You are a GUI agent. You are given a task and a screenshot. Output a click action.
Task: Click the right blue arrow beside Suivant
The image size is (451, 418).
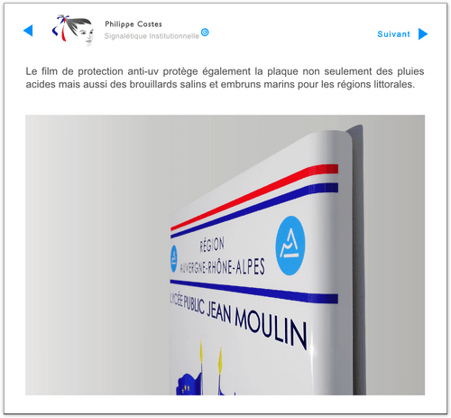423,33
